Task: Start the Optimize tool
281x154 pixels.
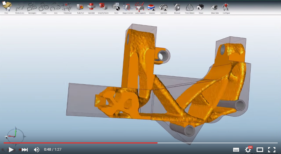Action: coord(163,7)
